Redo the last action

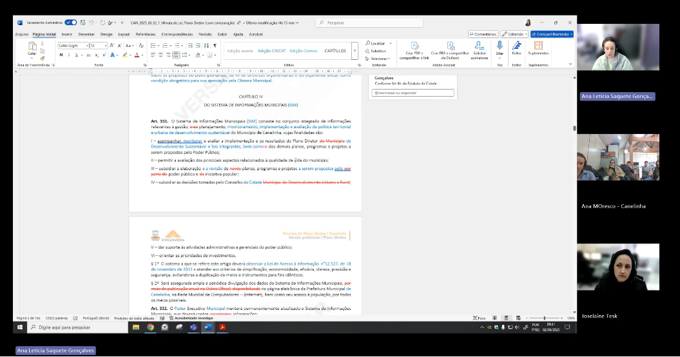tap(102, 23)
